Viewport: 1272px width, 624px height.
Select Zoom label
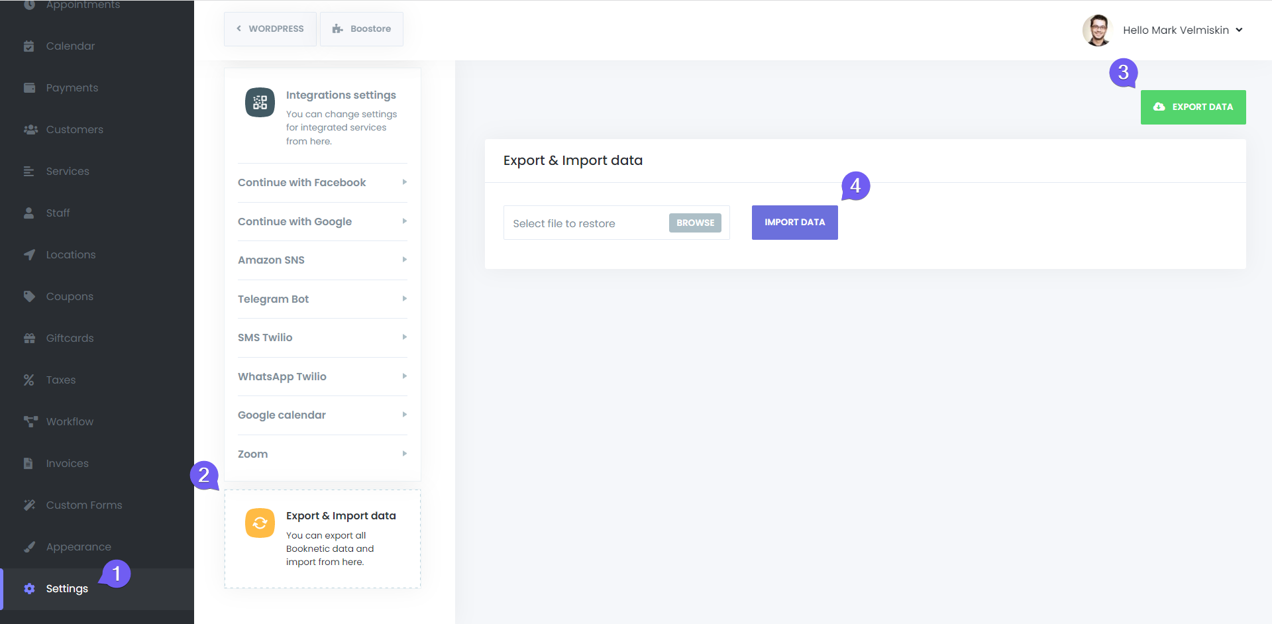point(253,454)
